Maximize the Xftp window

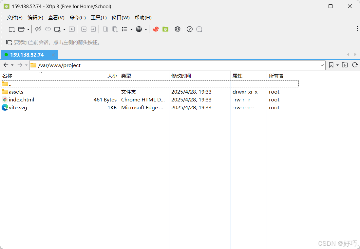[x=331, y=6]
